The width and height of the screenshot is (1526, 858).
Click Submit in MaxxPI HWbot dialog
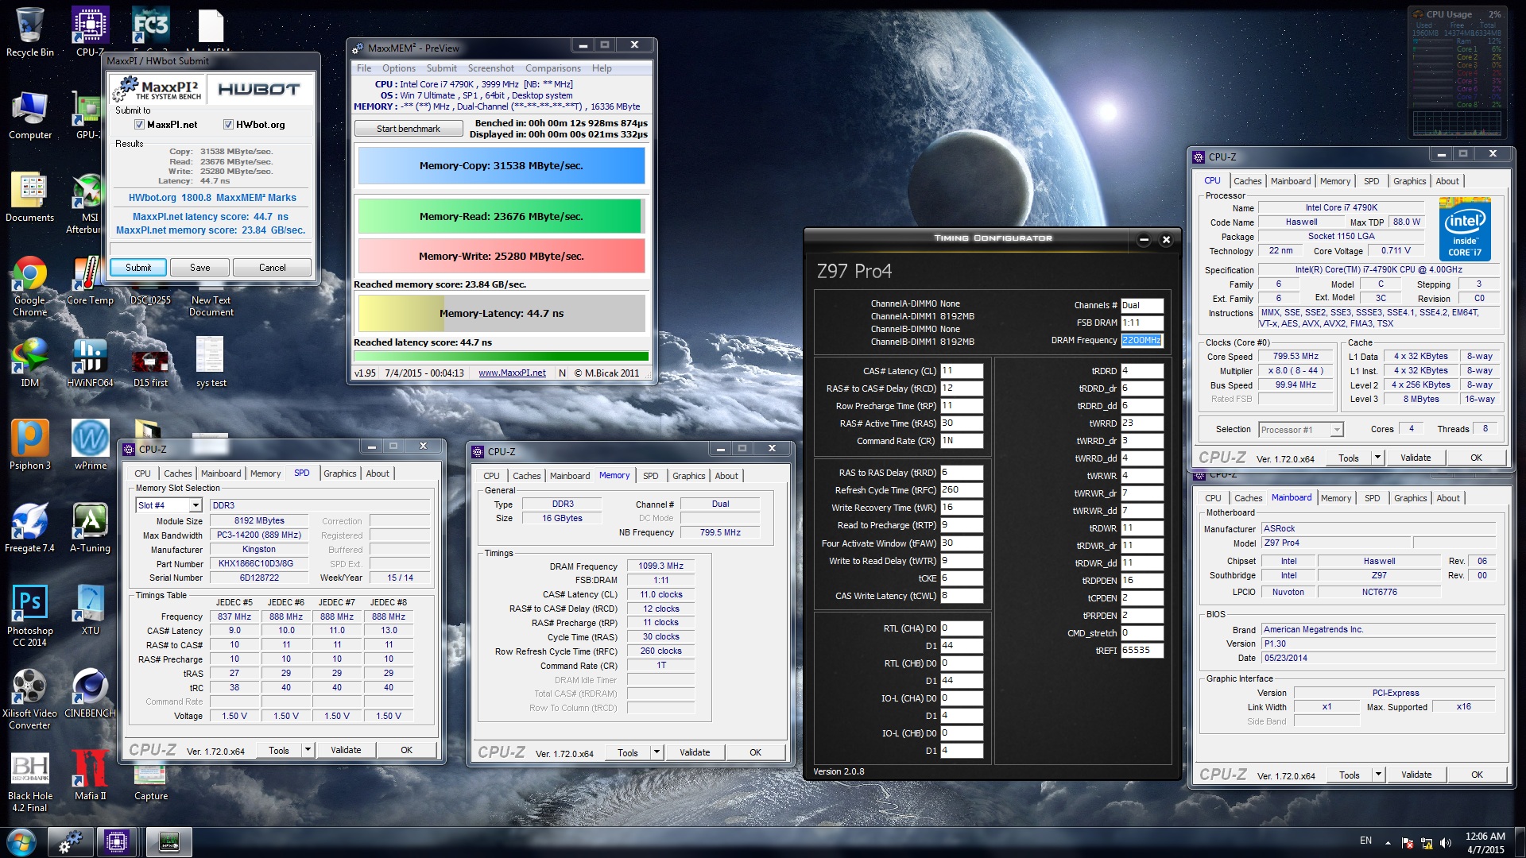tap(138, 268)
